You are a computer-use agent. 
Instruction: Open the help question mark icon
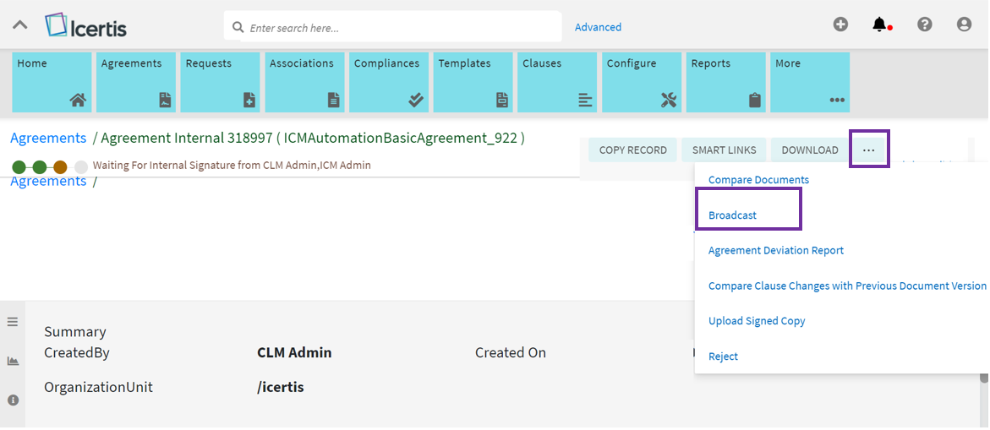(x=924, y=24)
